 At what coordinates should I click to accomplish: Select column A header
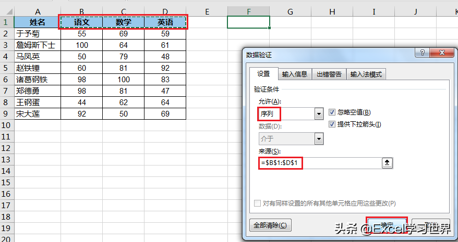[38, 11]
